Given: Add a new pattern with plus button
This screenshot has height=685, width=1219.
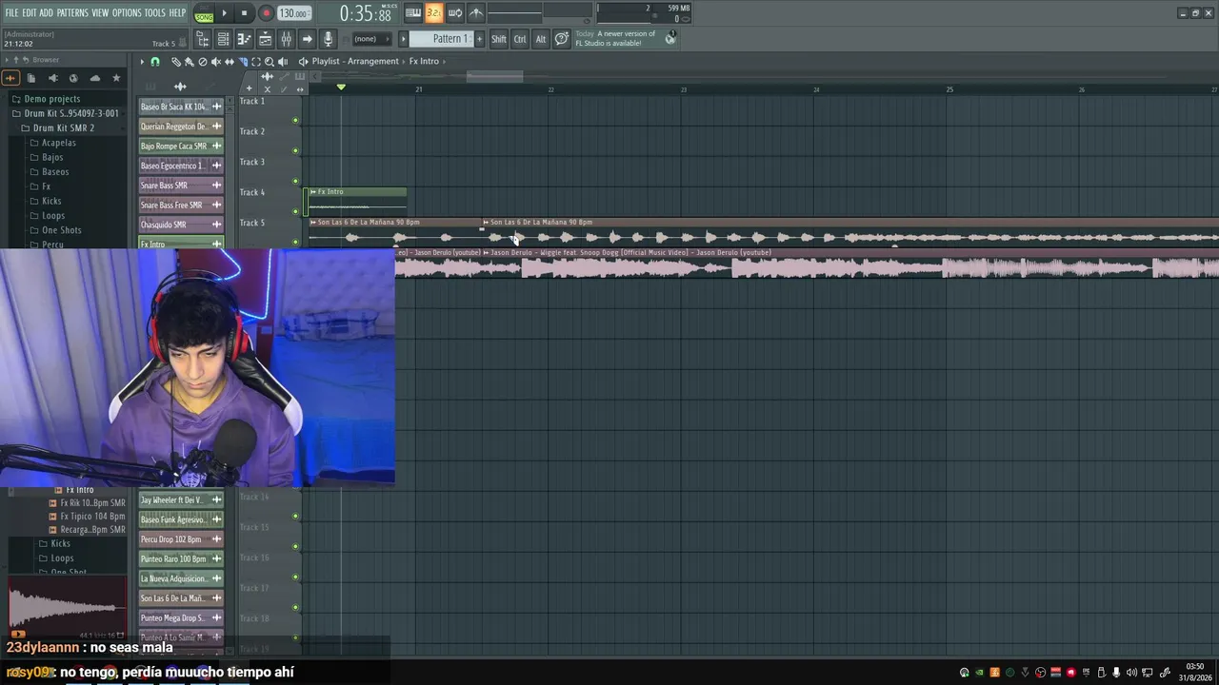Looking at the screenshot, I should [479, 39].
